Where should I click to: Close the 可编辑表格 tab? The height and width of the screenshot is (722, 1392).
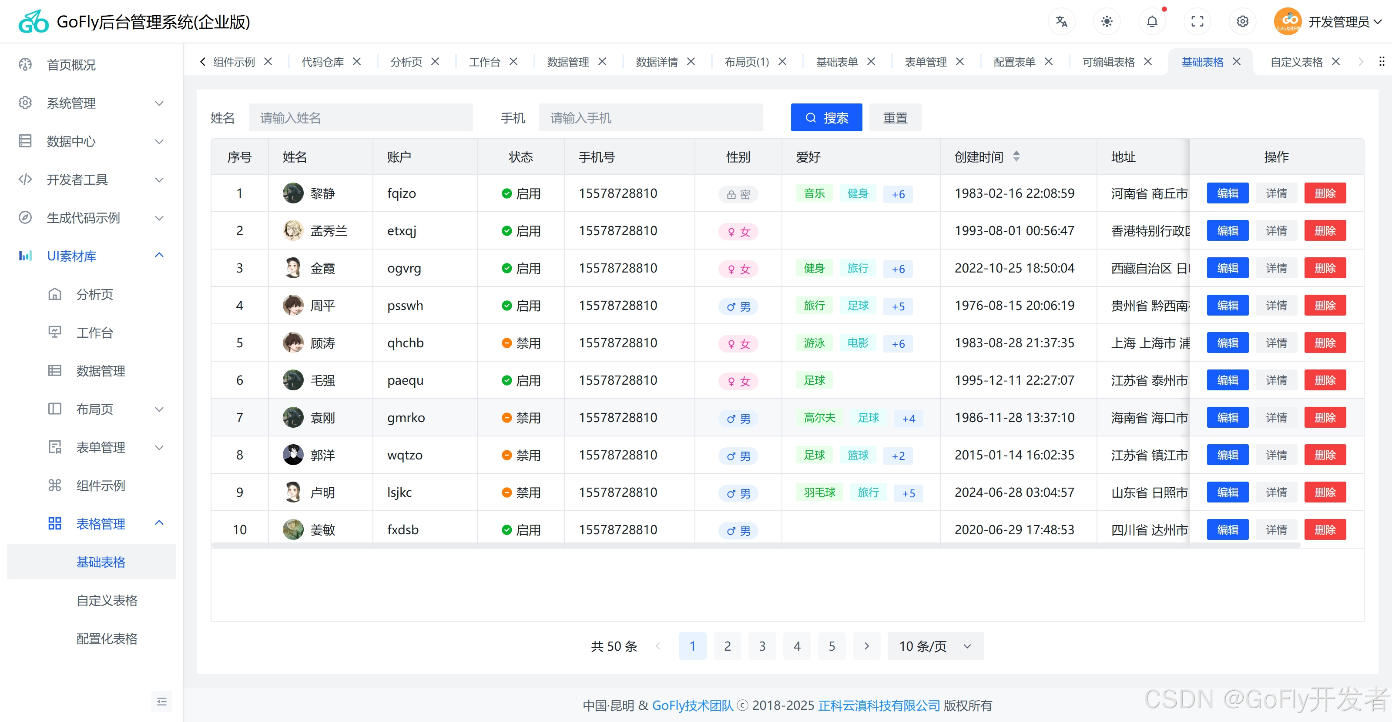1148,62
